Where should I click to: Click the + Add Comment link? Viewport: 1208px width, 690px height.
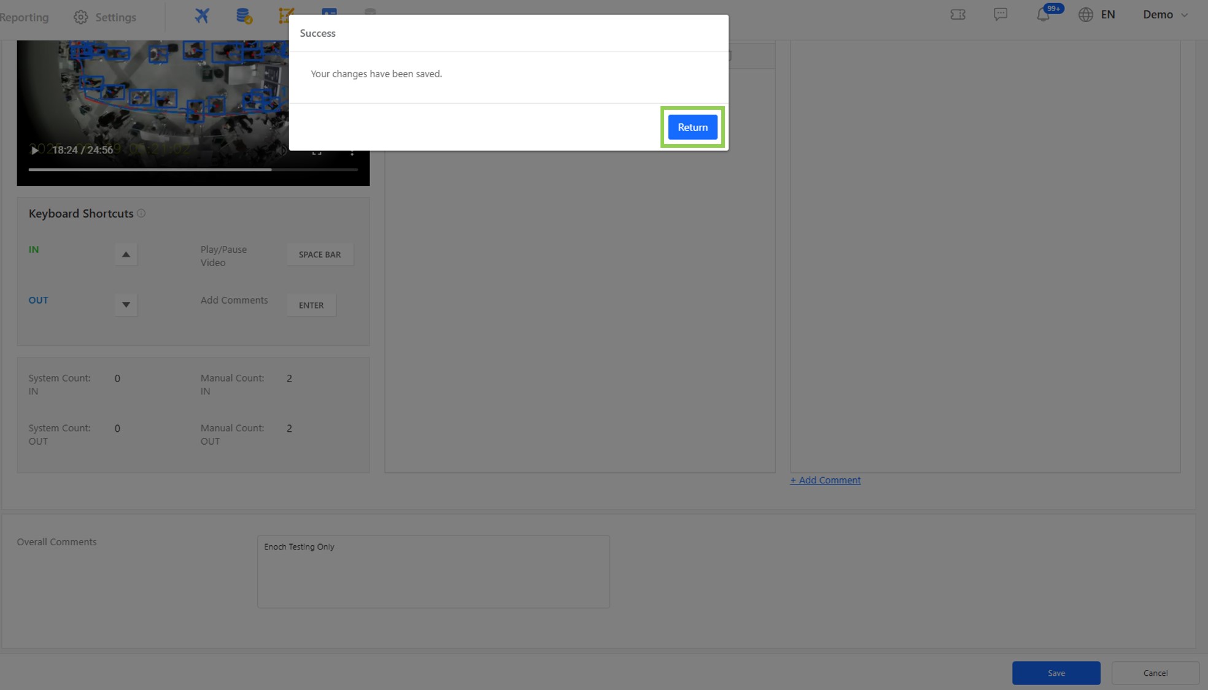825,480
